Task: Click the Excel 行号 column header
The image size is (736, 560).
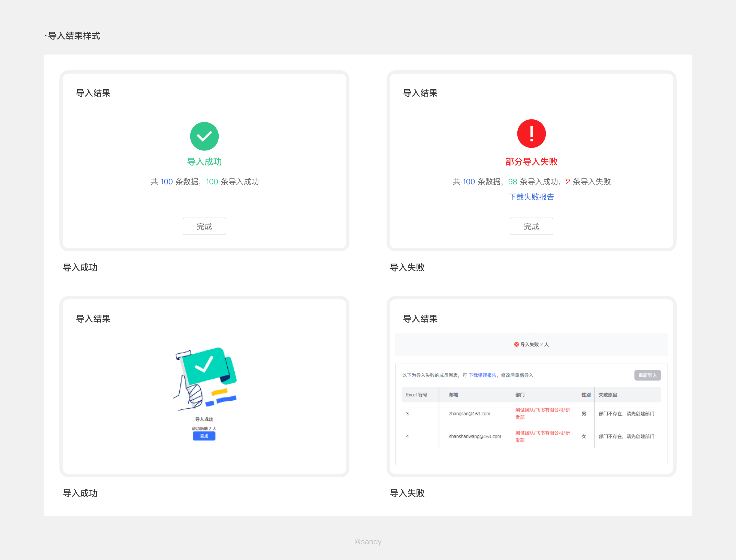Action: 417,395
